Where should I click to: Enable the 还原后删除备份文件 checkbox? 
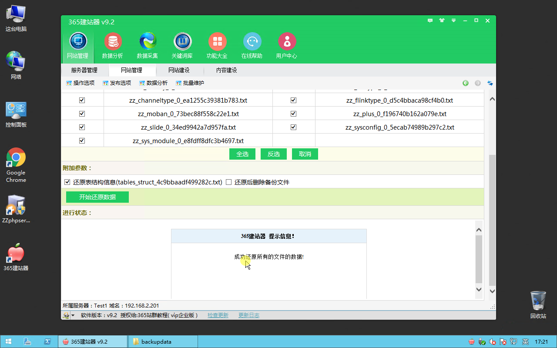[228, 182]
